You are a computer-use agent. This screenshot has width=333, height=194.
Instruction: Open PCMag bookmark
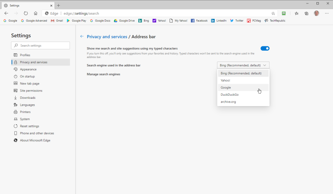254,20
